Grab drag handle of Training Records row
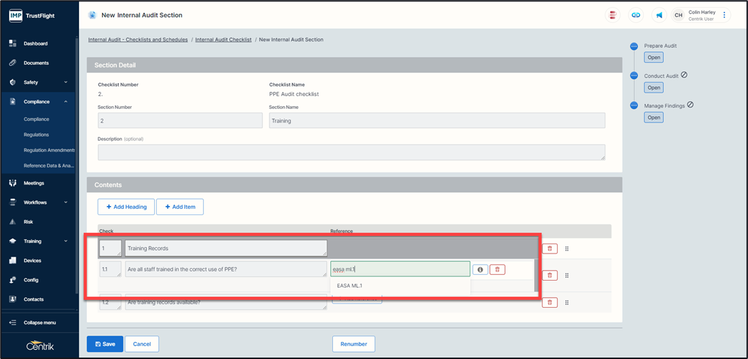Image resolution: width=748 pixels, height=359 pixels. pyautogui.click(x=567, y=249)
